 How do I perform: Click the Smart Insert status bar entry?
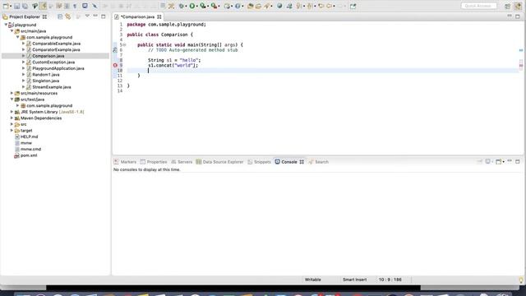click(x=354, y=280)
